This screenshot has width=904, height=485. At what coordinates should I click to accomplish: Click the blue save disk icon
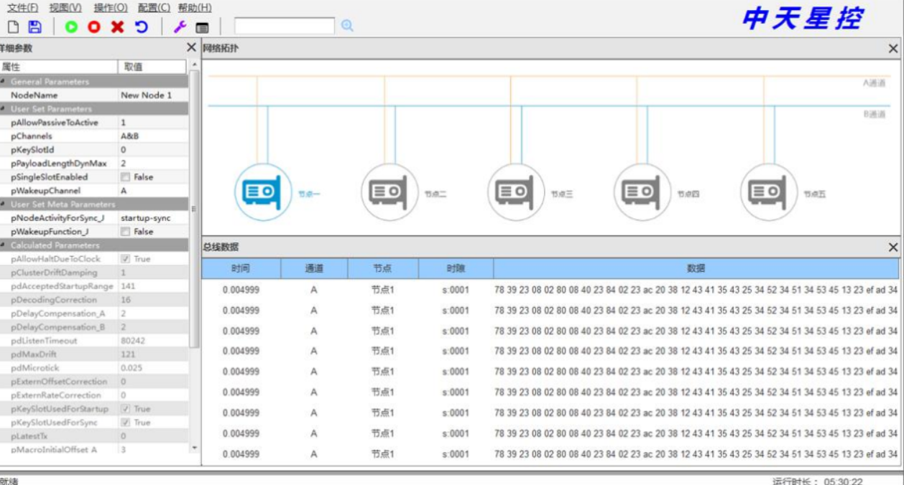point(34,27)
